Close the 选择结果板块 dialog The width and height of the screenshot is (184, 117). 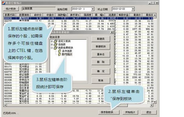[112, 32]
